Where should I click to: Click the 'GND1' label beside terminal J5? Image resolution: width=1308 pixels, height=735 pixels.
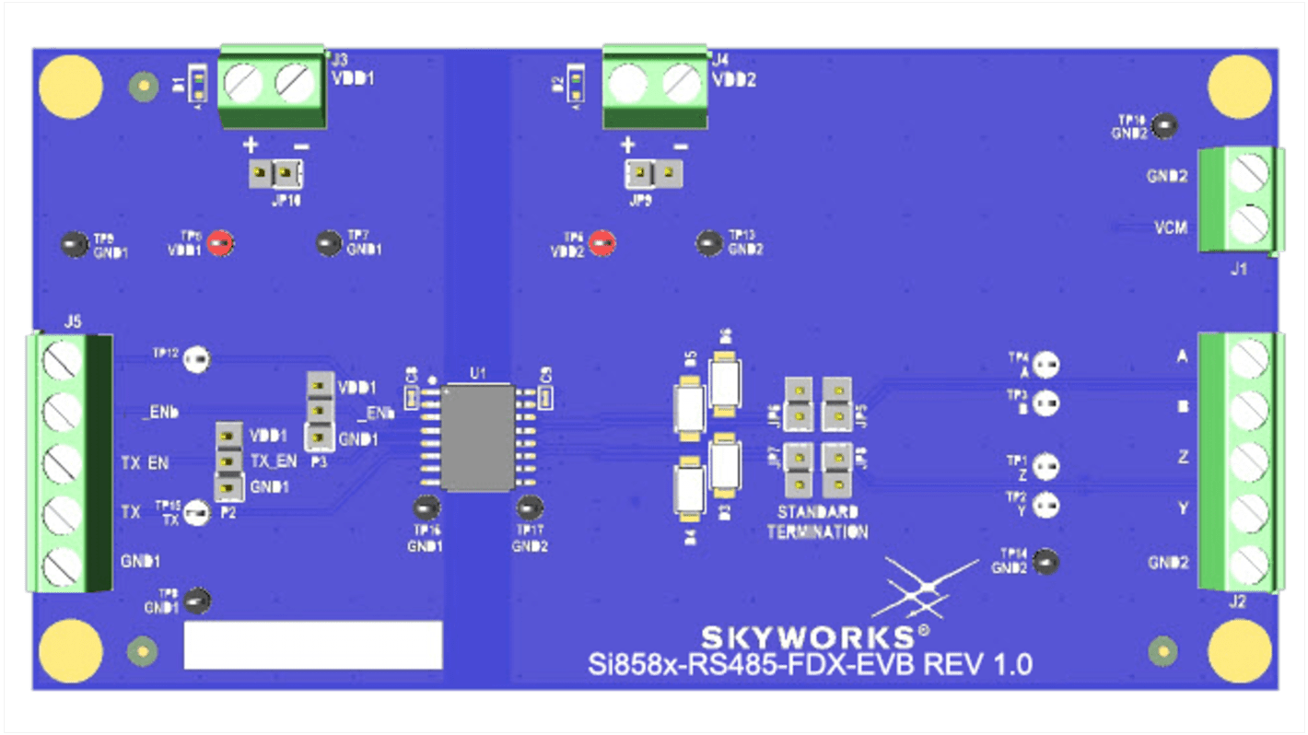(x=140, y=561)
